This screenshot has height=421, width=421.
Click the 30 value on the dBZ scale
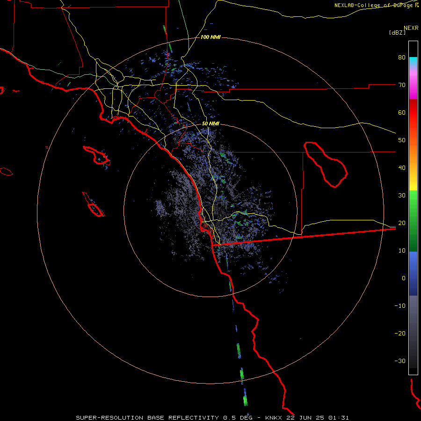pyautogui.click(x=402, y=196)
